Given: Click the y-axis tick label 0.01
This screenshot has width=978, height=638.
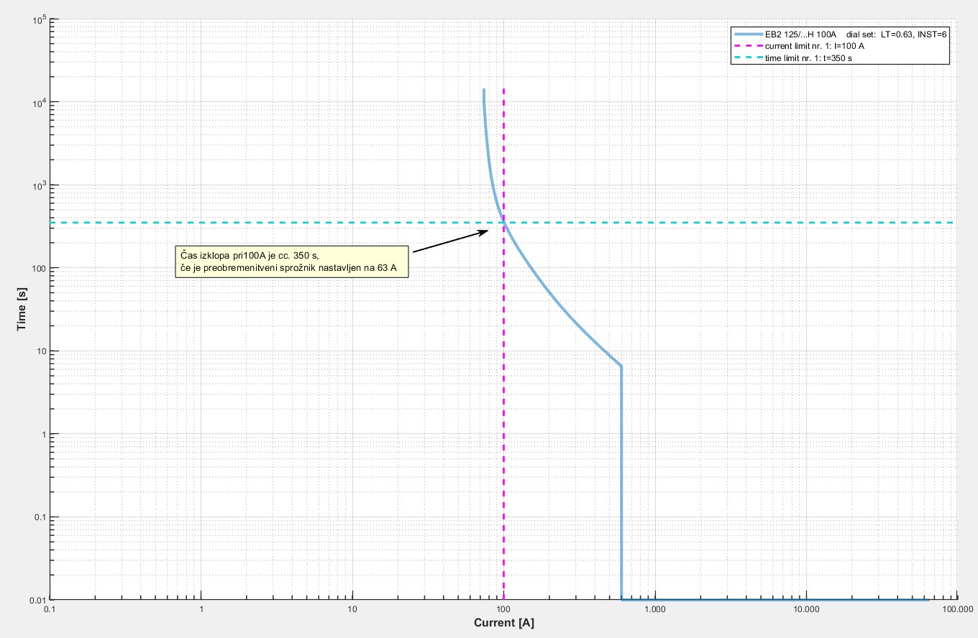Looking at the screenshot, I should 36,600.
